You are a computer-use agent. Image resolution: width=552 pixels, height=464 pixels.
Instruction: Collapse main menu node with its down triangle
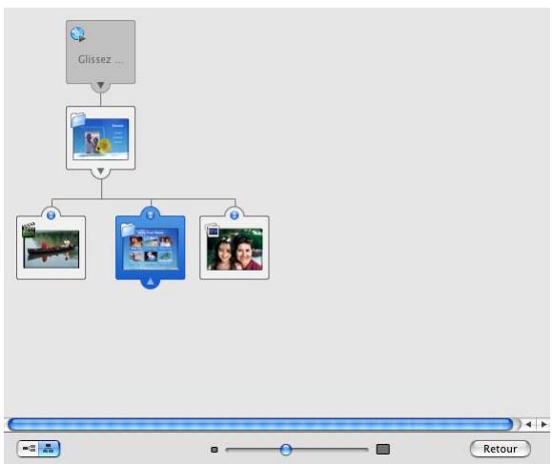100,171
